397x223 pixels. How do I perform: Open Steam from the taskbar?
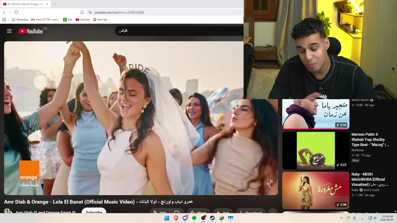[x=212, y=218]
